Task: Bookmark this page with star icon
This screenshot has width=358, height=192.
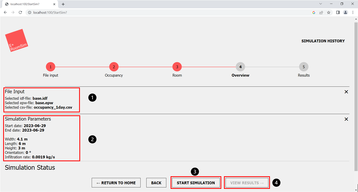Action: tap(329, 12)
